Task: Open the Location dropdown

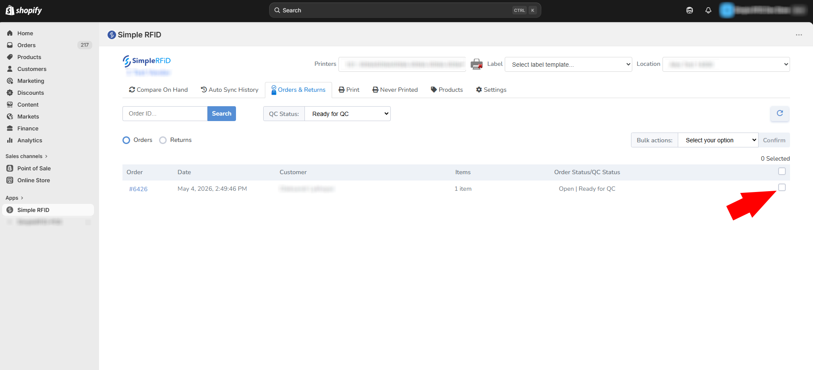Action: click(x=726, y=64)
